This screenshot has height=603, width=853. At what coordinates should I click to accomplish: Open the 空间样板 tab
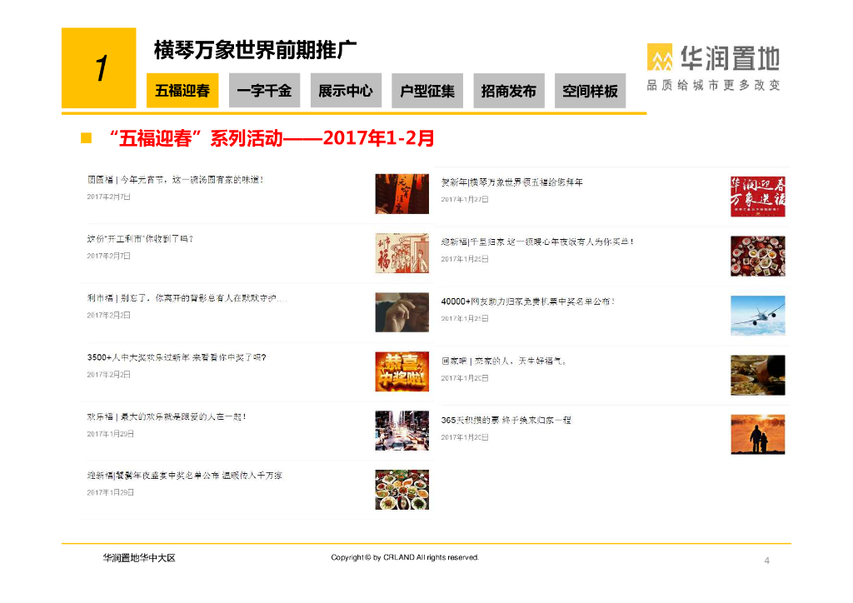point(591,90)
